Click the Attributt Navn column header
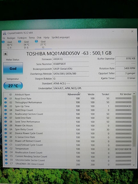Viewport: 138px width, 184px height. (22, 95)
